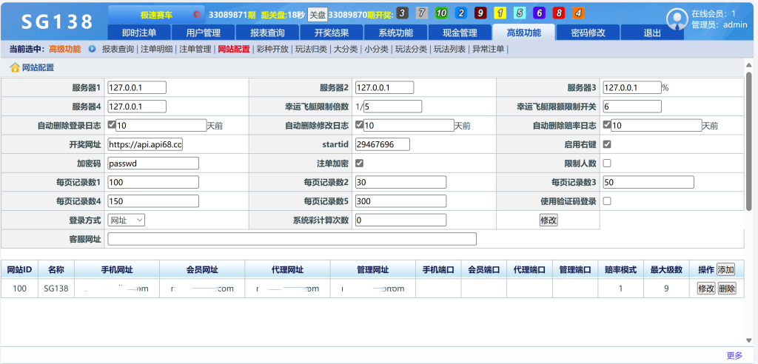Click the home icon beside 网站配置
Viewport: 758px width, 364px height.
(14, 67)
